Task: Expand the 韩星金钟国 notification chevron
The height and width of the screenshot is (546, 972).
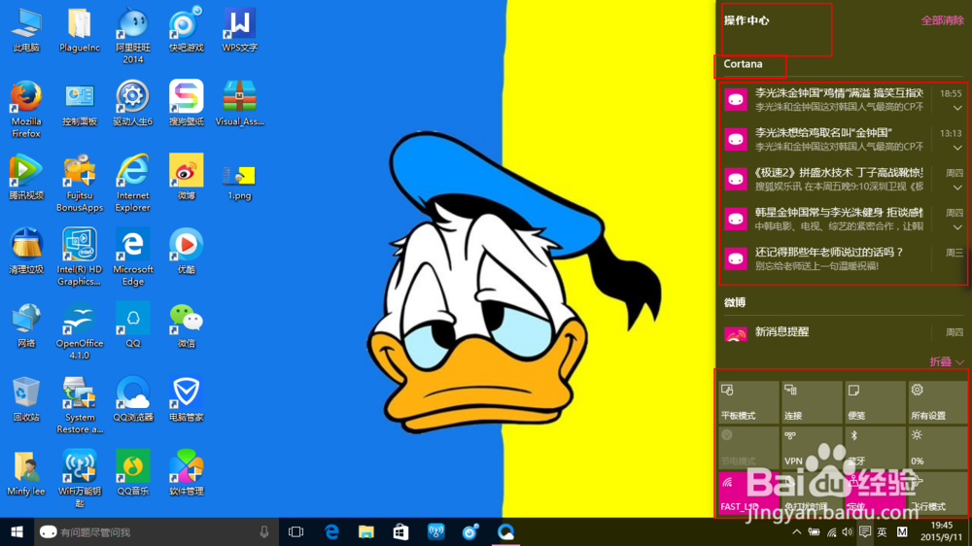Action: click(x=957, y=226)
